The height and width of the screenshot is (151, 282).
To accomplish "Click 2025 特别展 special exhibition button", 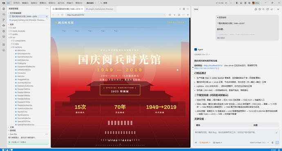I will point(120,90).
